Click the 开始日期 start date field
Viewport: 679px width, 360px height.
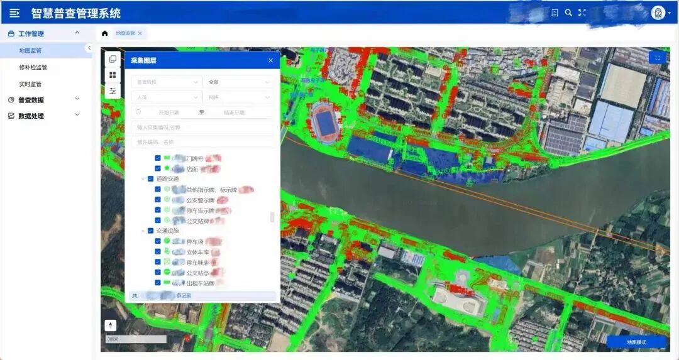[x=169, y=112]
